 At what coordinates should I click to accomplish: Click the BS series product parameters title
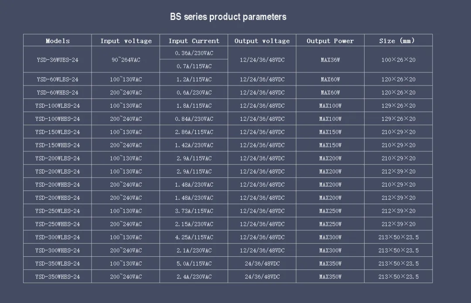[228, 17]
